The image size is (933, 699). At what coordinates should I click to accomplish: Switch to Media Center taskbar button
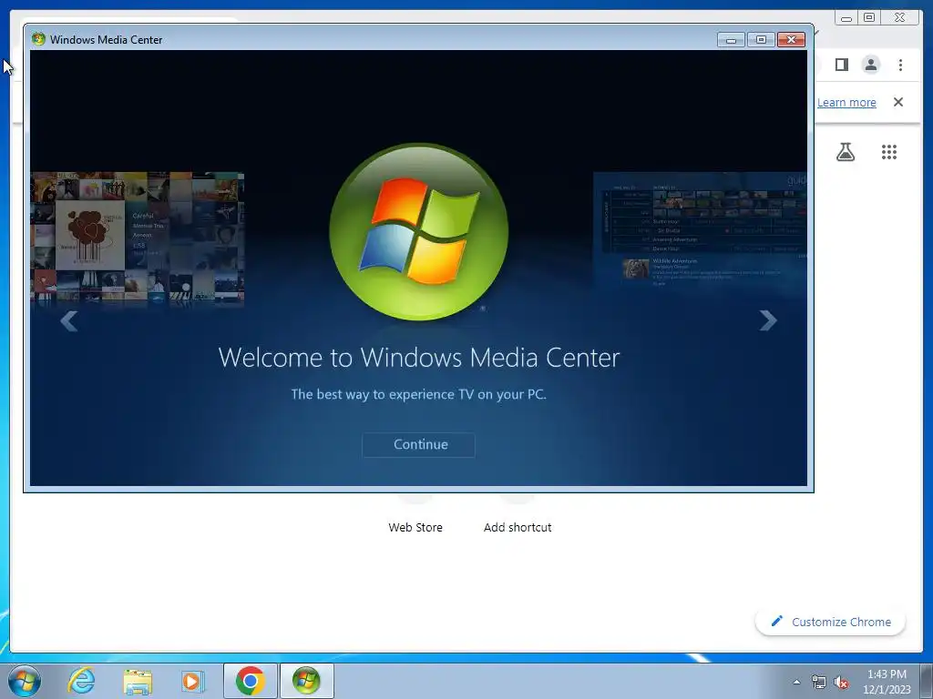[306, 681]
